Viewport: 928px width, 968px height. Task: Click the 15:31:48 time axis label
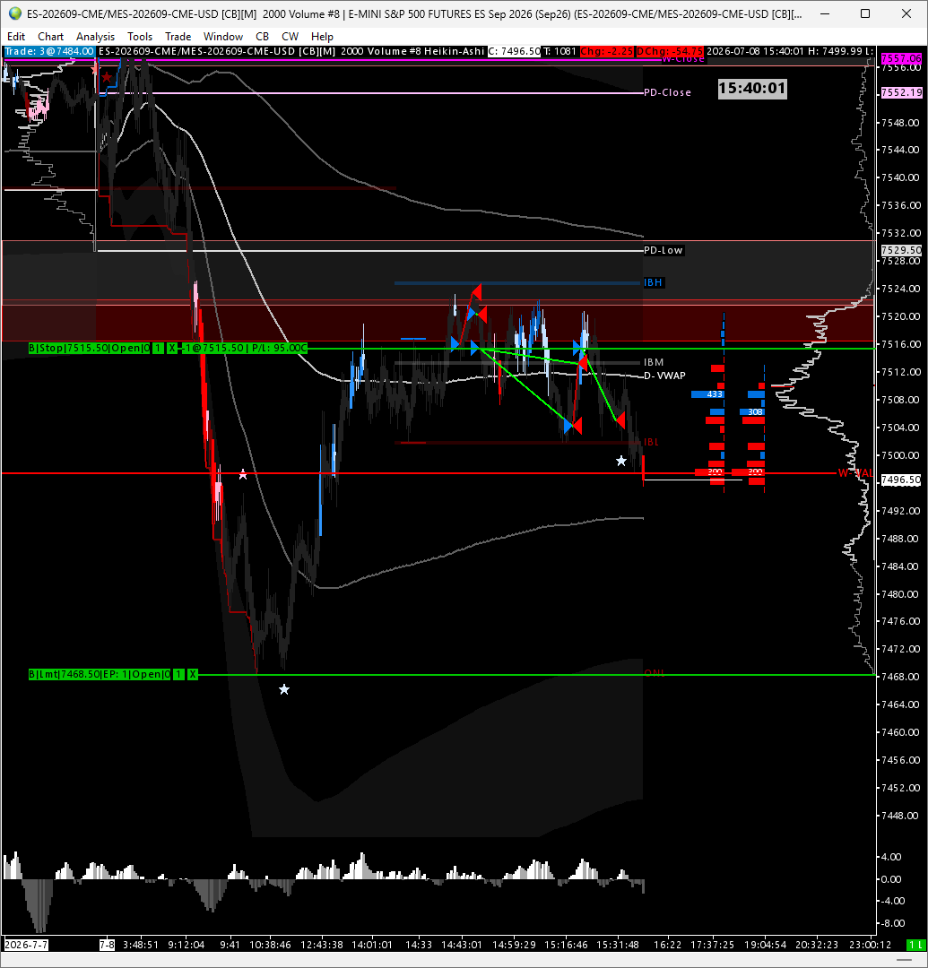tap(618, 945)
